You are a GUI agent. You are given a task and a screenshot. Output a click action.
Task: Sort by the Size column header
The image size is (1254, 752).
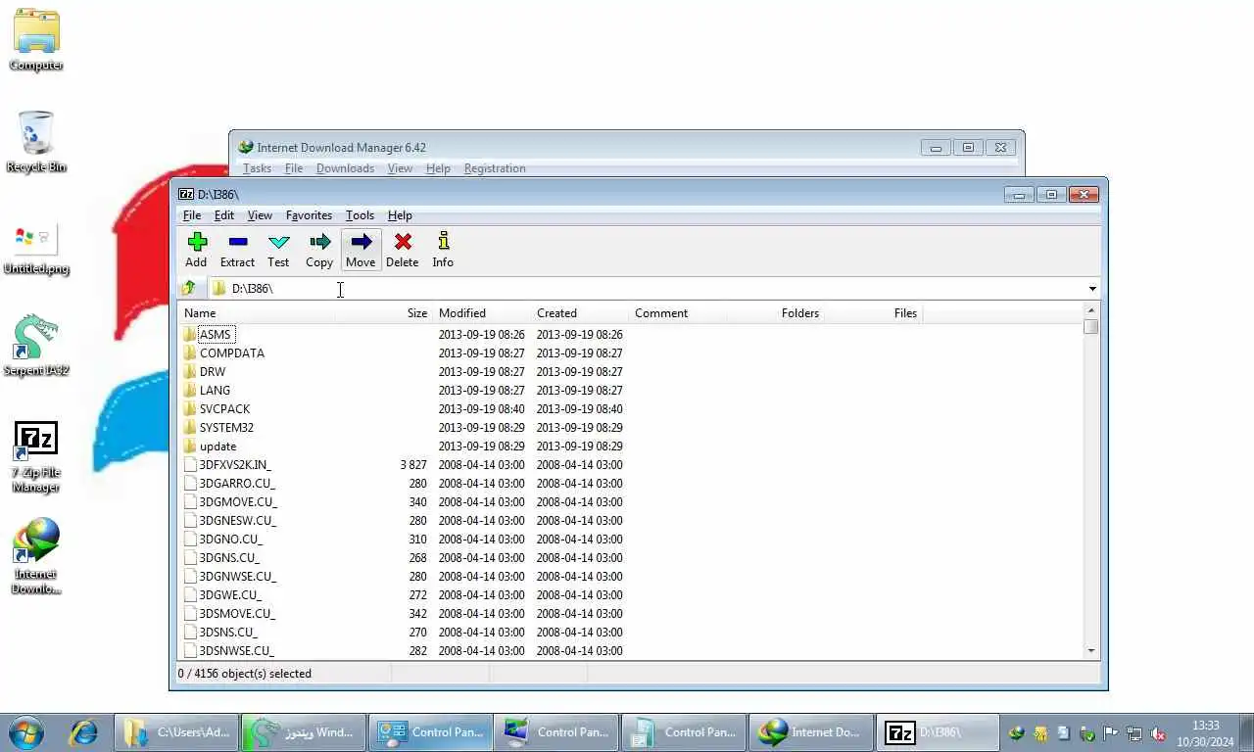(383, 313)
